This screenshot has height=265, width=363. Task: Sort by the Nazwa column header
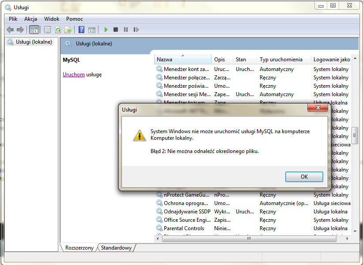coord(183,60)
